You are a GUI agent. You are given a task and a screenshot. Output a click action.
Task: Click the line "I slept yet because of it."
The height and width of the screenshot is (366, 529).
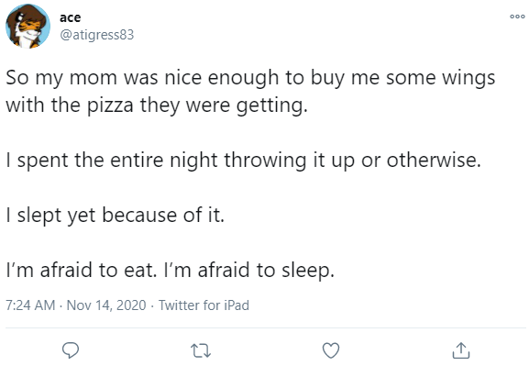115,216
